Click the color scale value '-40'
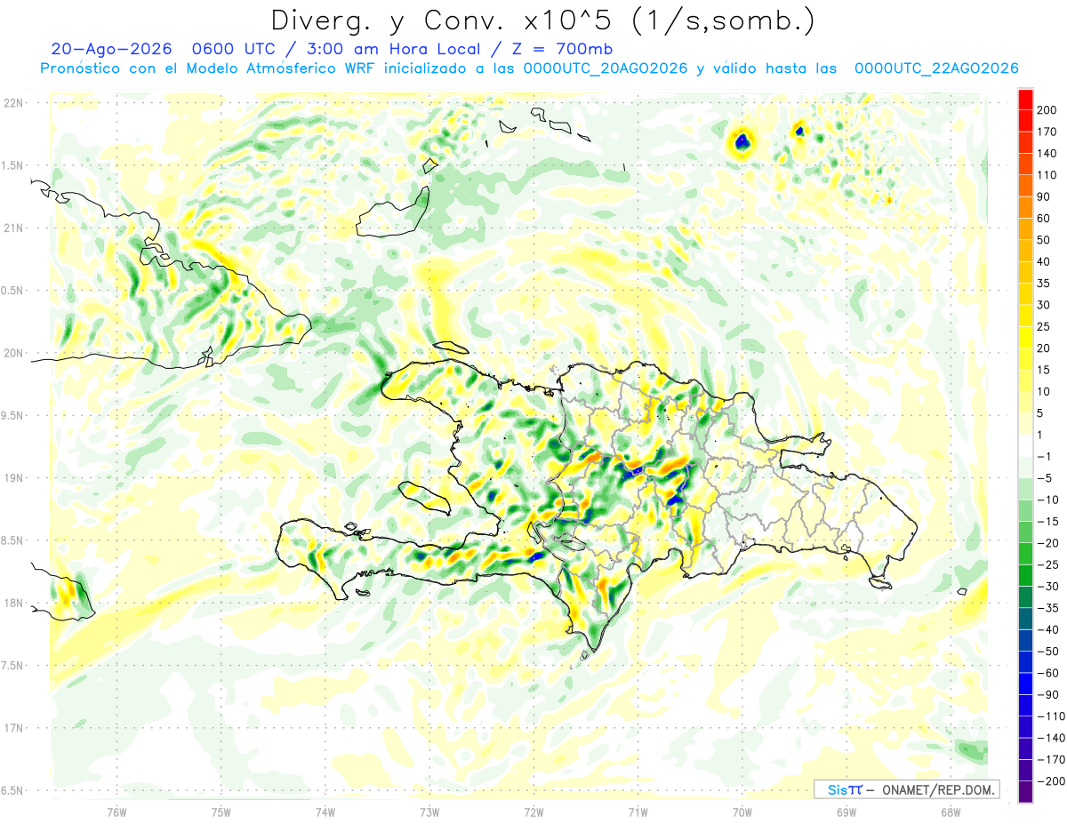 (x=1049, y=630)
